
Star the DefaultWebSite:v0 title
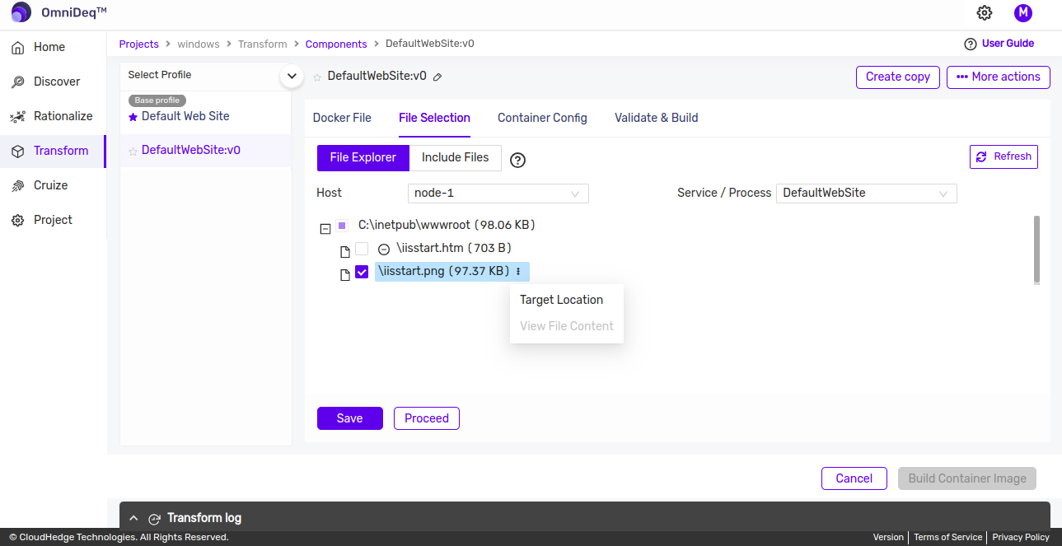317,77
